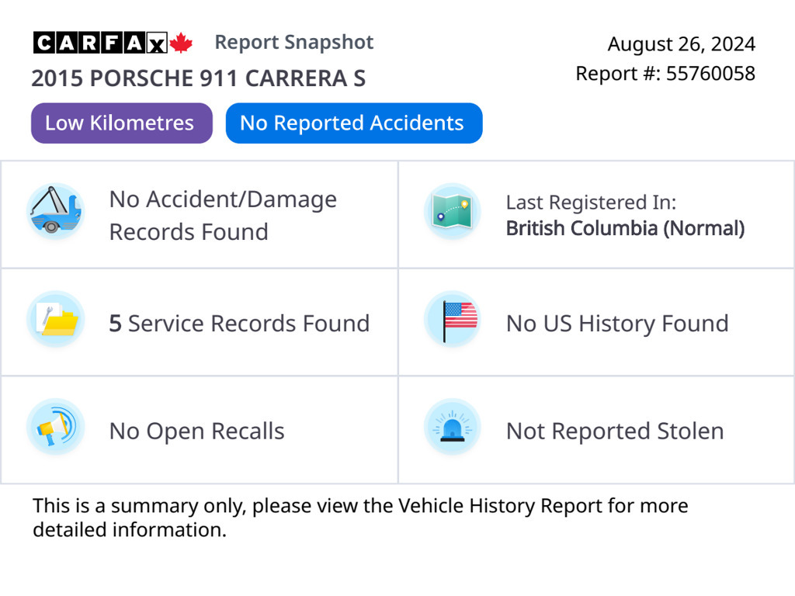This screenshot has width=795, height=596.
Task: Click the red maple leaf icon
Action: (x=181, y=43)
